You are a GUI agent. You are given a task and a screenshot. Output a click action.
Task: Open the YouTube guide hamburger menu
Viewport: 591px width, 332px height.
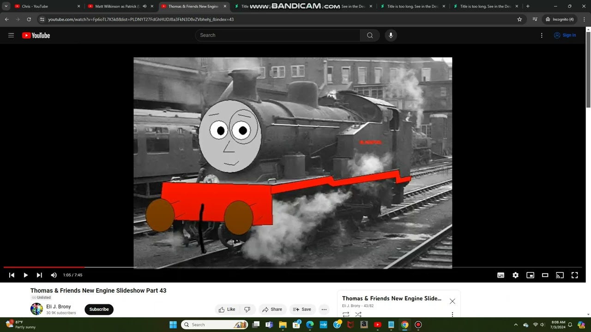11,35
